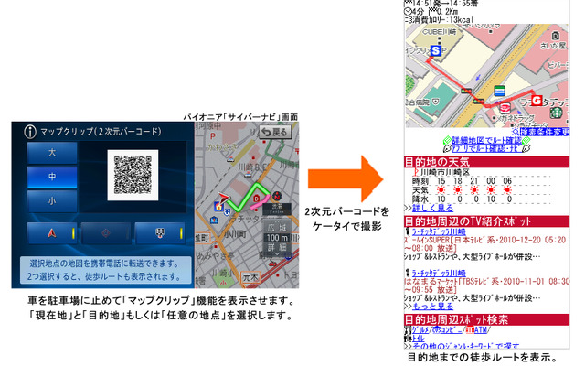Select the 中 QR code size button

coord(52,177)
